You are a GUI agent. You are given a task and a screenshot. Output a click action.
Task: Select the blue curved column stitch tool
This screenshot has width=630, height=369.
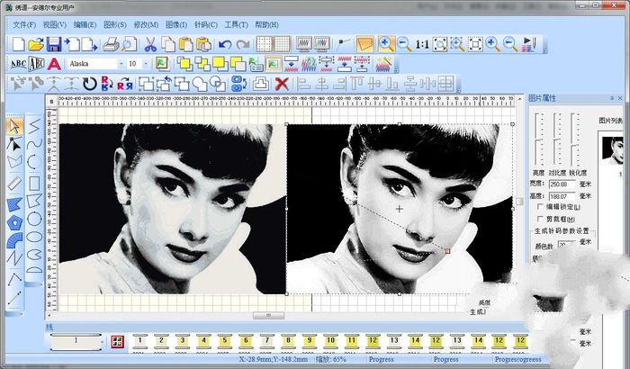(x=14, y=240)
